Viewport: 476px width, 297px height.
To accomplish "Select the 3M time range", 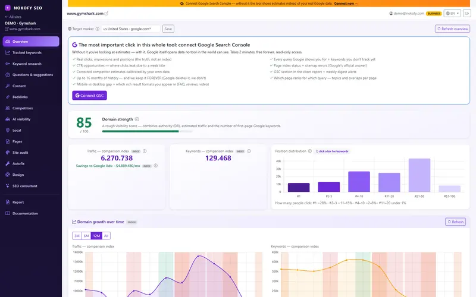I will coord(77,236).
